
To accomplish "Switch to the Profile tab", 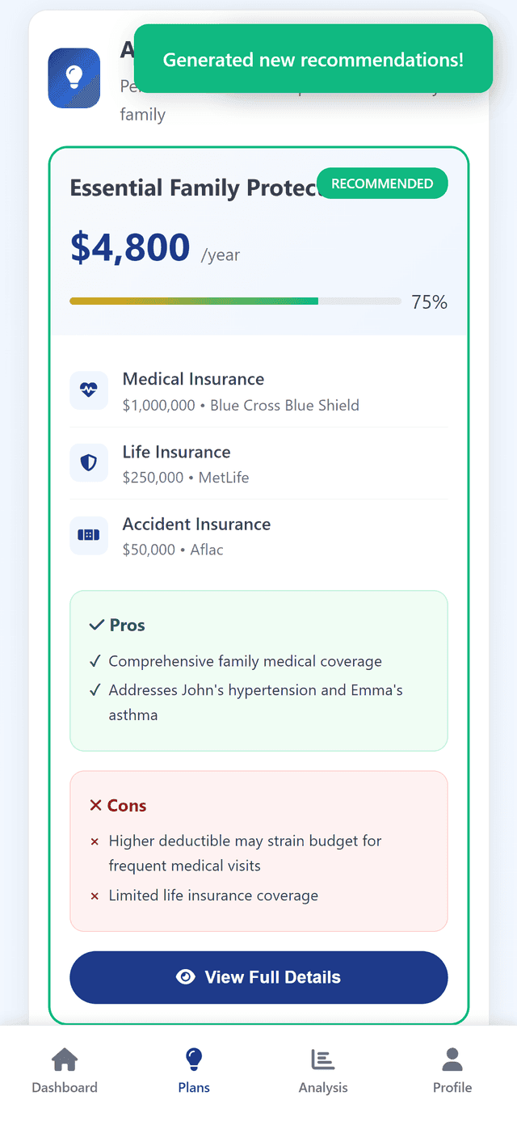I will [x=452, y=1068].
